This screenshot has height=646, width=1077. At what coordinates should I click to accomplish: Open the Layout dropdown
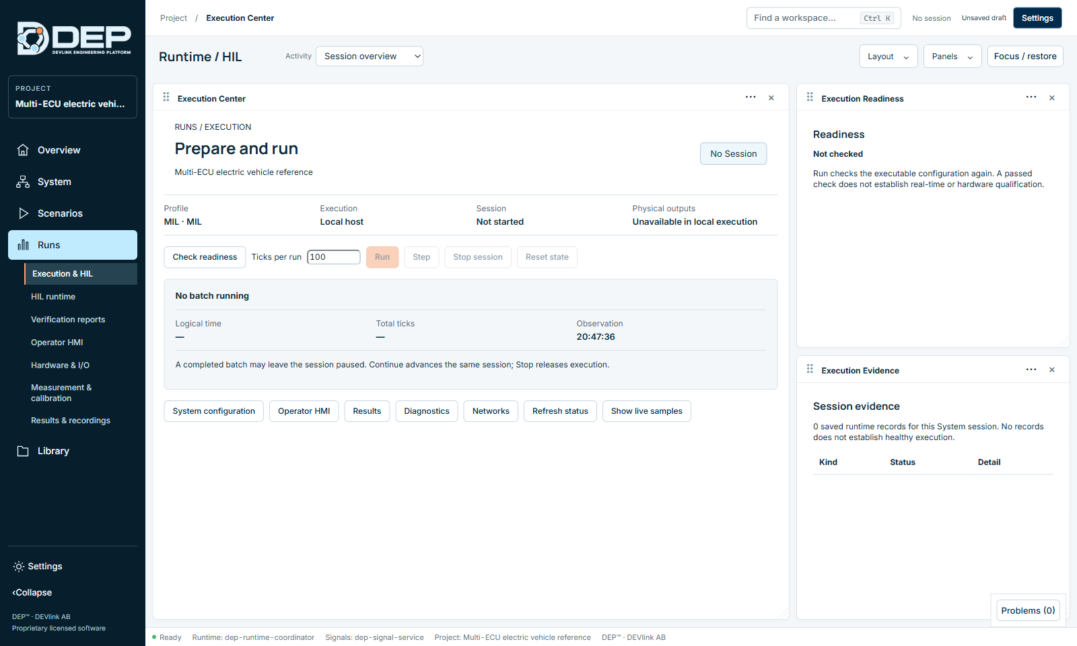click(889, 57)
